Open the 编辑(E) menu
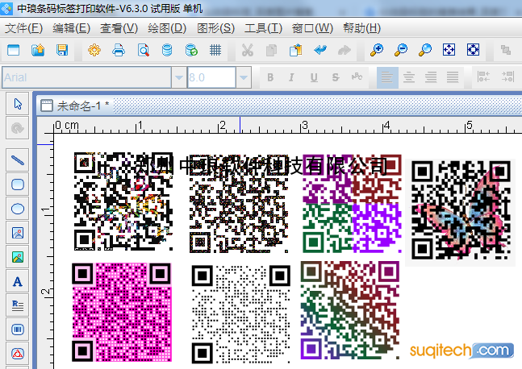522x369 pixels. tap(72, 28)
